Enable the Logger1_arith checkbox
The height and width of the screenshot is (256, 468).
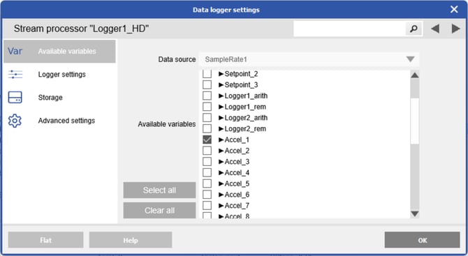click(207, 96)
